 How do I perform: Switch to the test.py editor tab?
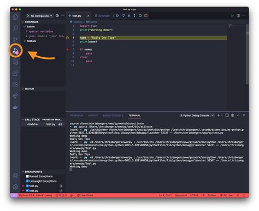[77, 16]
